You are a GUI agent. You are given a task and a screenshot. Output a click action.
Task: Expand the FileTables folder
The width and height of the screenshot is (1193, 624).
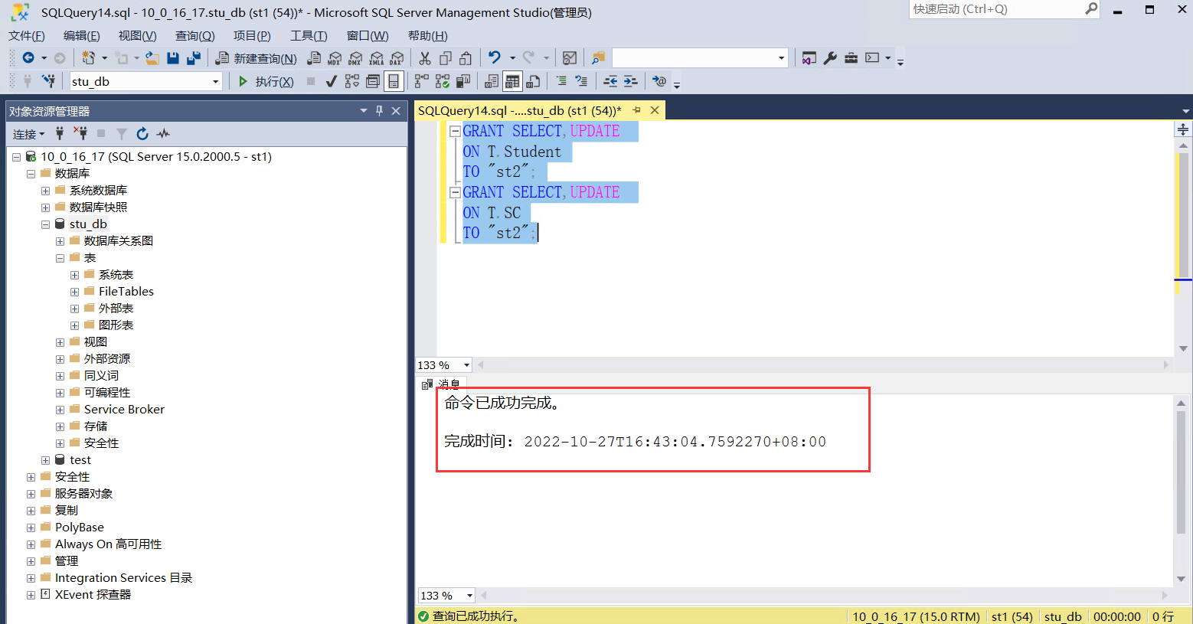74,292
